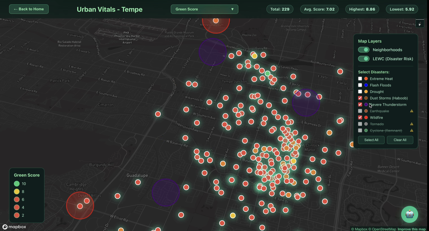Click the McClintock Manor map label
Image resolution: width=429 pixels, height=231 pixels.
tap(310, 147)
